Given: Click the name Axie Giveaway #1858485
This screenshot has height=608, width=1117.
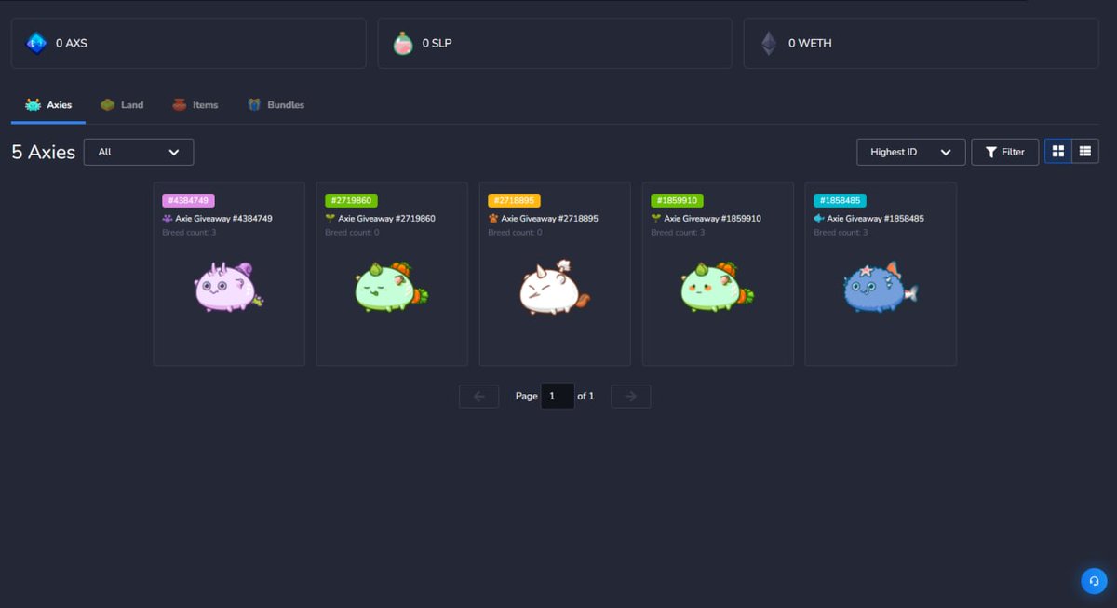Looking at the screenshot, I should tap(875, 219).
